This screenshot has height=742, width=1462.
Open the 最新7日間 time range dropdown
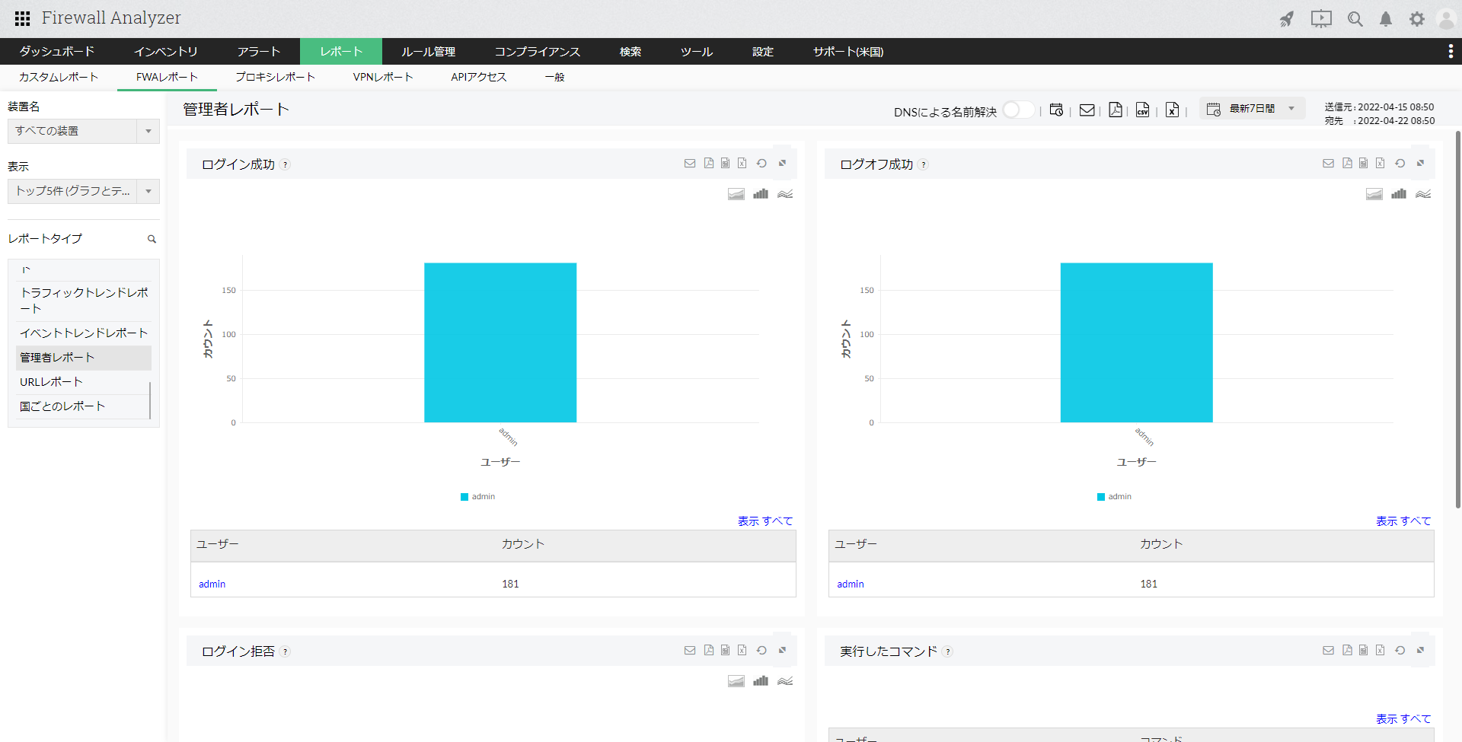click(x=1253, y=109)
